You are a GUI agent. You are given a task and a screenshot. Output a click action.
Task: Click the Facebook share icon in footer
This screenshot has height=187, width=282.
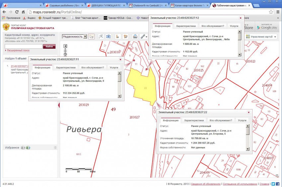coord(277,184)
